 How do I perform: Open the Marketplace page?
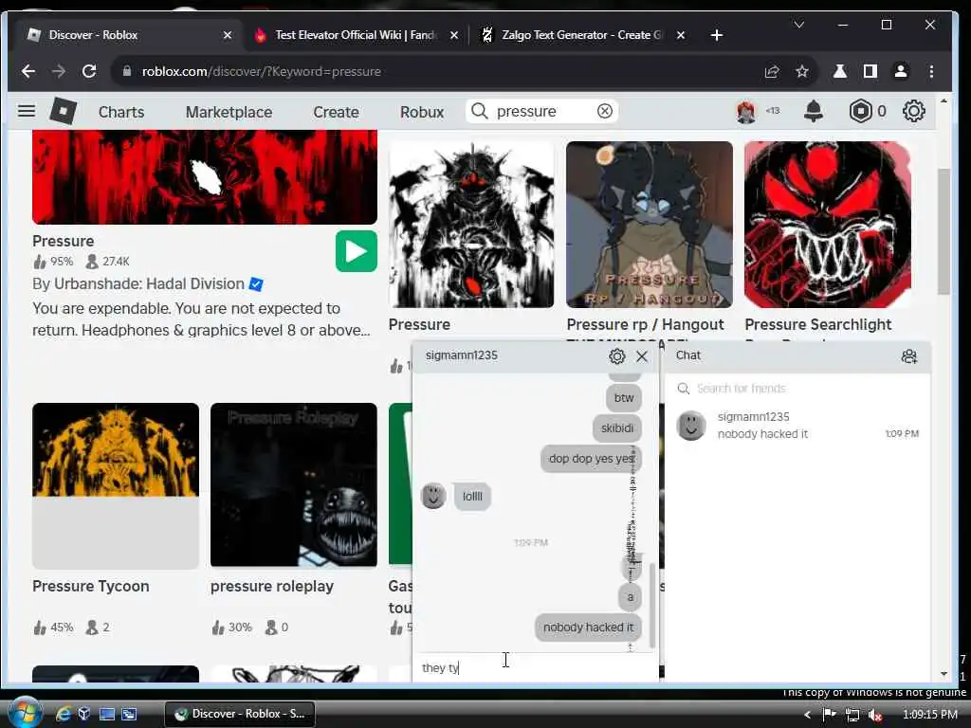coord(229,112)
